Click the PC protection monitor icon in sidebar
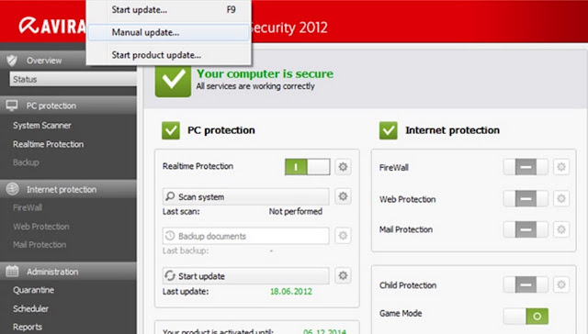 tap(12, 106)
